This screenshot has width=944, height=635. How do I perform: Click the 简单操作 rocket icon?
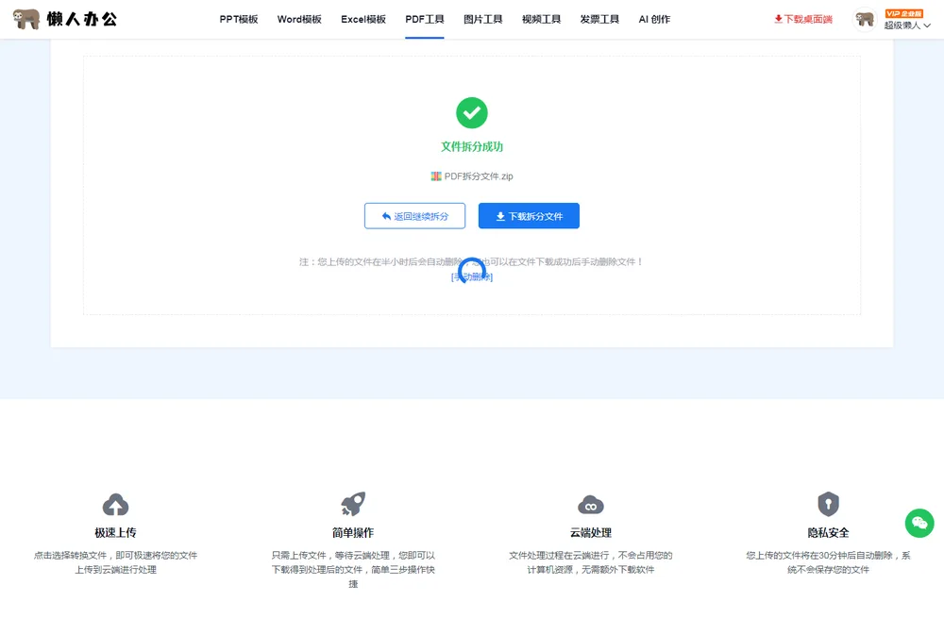(353, 504)
